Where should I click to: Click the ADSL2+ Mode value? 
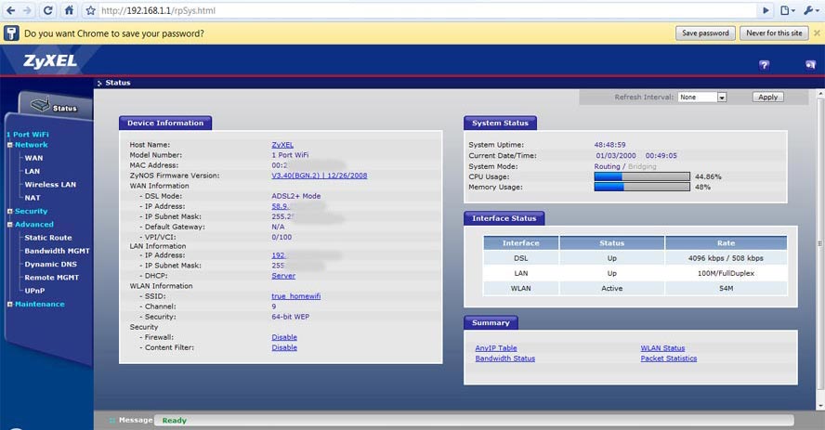(296, 196)
